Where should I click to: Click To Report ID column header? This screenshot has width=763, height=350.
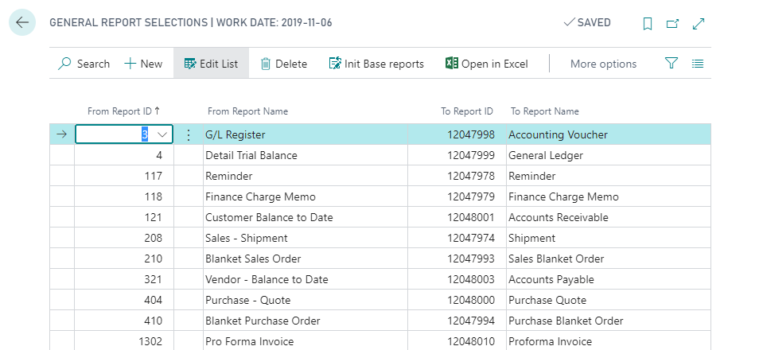pos(467,111)
